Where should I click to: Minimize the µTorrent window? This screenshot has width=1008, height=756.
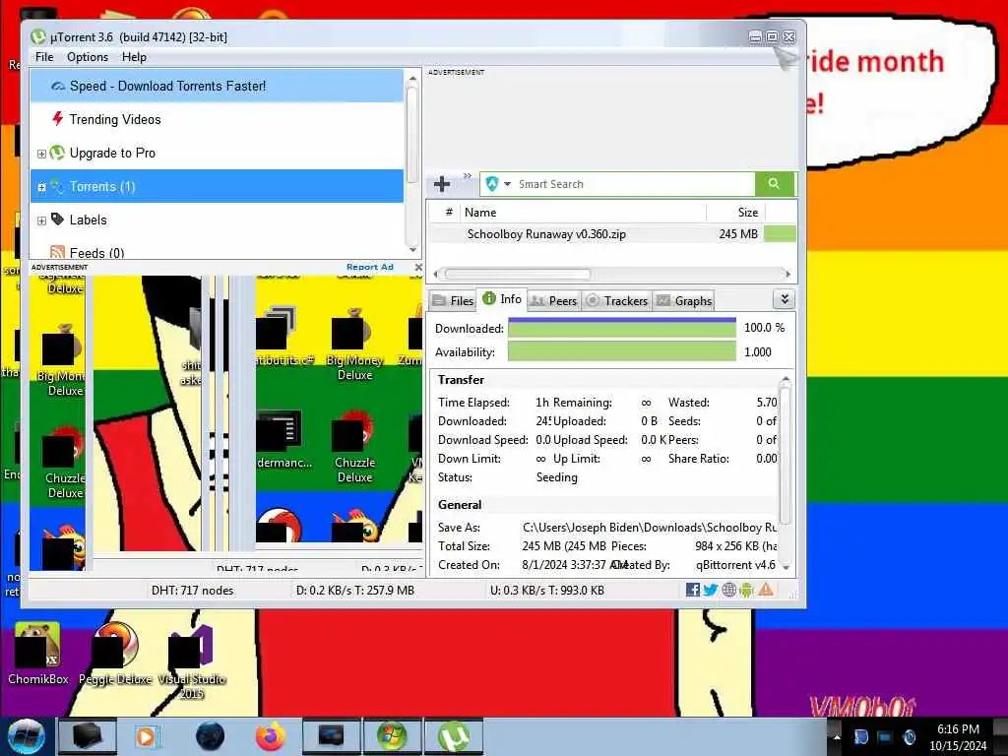click(755, 37)
